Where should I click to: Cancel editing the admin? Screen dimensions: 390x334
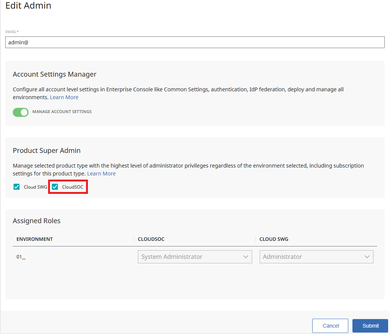(x=331, y=326)
